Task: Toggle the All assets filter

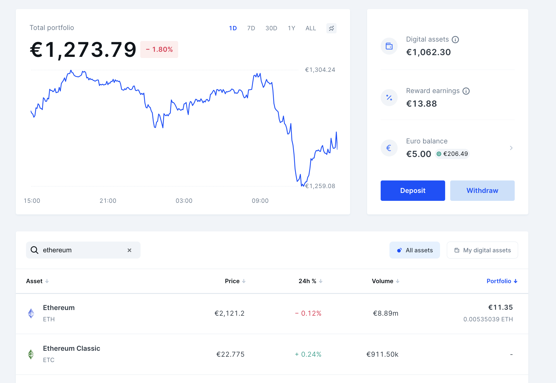Action: coord(415,250)
